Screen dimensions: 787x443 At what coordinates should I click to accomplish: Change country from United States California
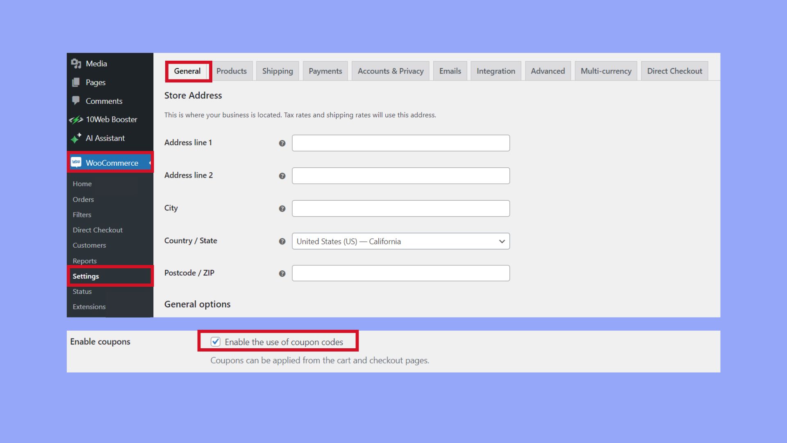(x=400, y=241)
